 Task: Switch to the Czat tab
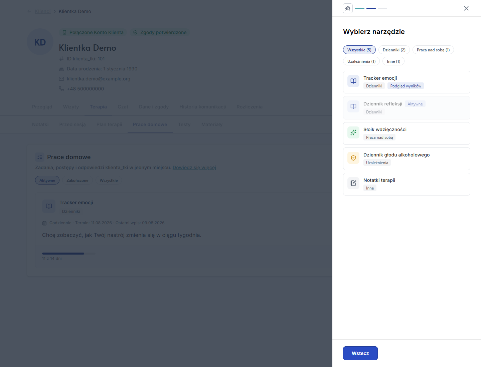pyautogui.click(x=123, y=107)
